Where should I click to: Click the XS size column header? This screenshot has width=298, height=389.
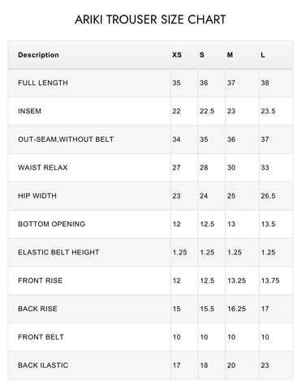coord(177,55)
